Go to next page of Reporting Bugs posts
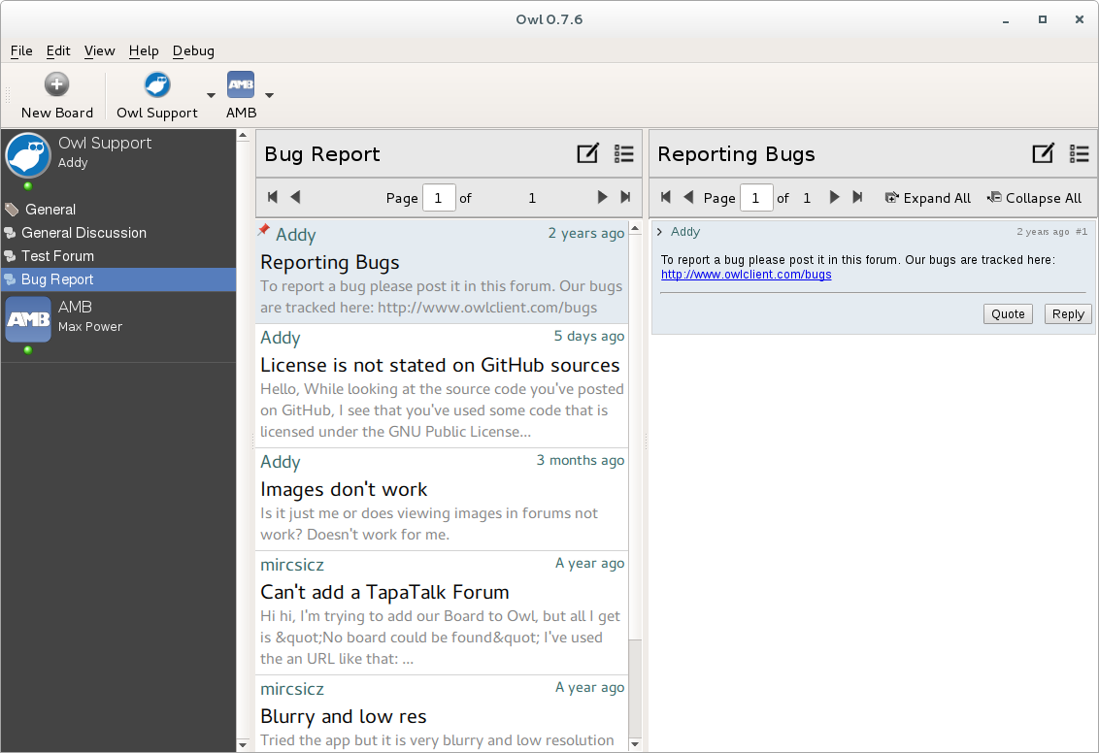The image size is (1099, 753). pos(834,198)
